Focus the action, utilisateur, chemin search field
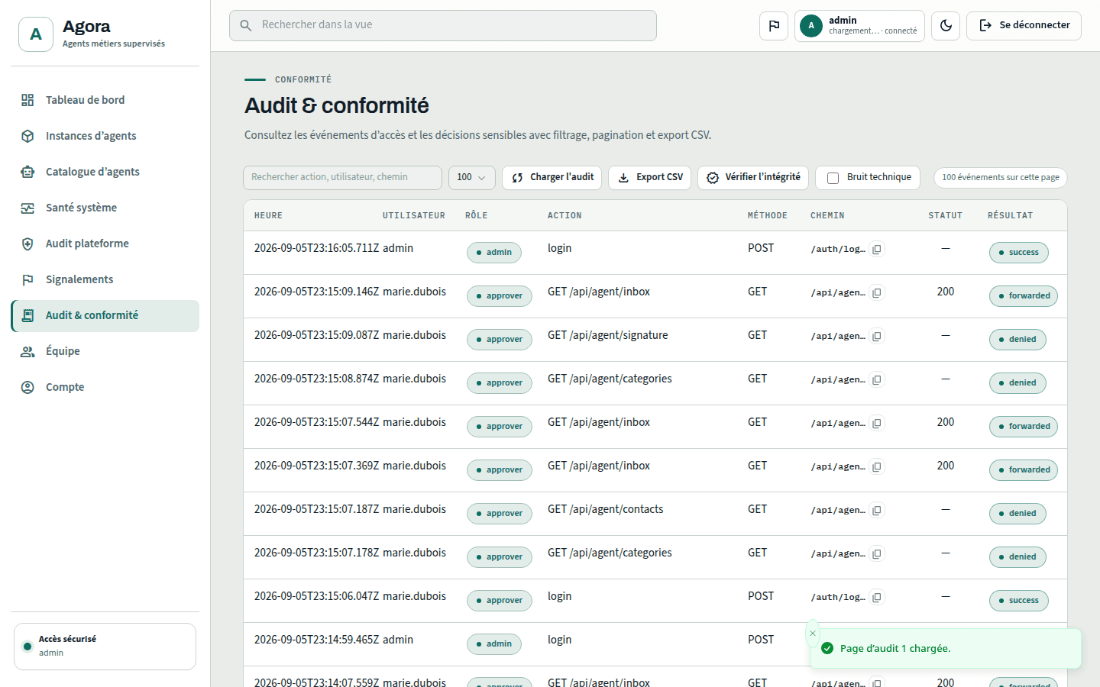The image size is (1100, 687). point(342,177)
